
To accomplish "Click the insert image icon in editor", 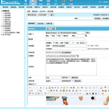I will point(103,91).
